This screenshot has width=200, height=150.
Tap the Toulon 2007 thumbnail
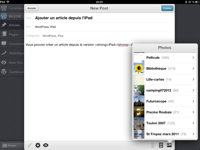139,123
